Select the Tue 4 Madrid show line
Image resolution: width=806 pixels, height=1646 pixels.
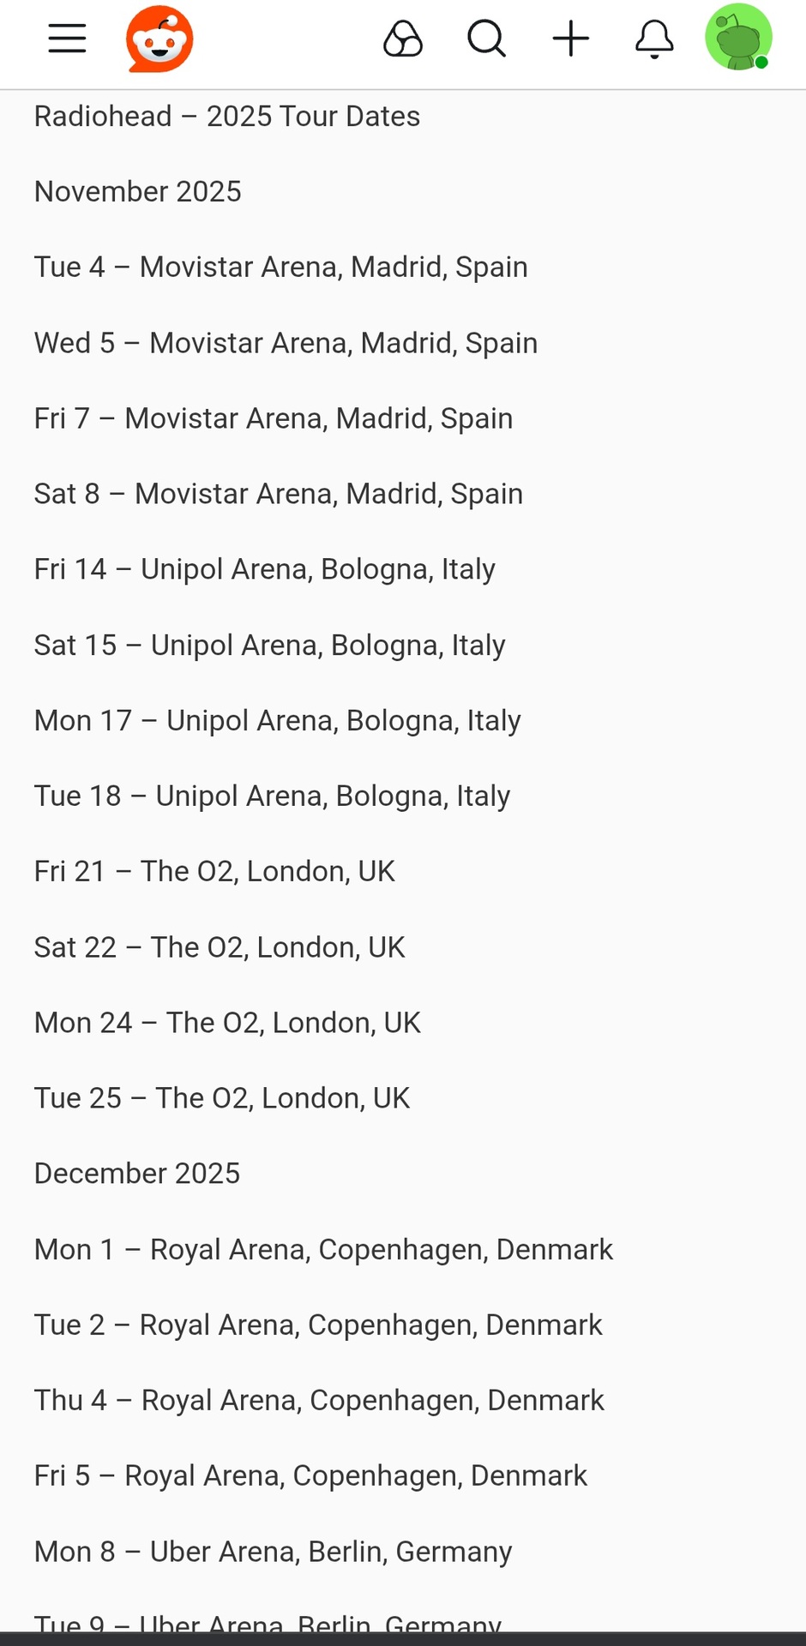pyautogui.click(x=280, y=267)
